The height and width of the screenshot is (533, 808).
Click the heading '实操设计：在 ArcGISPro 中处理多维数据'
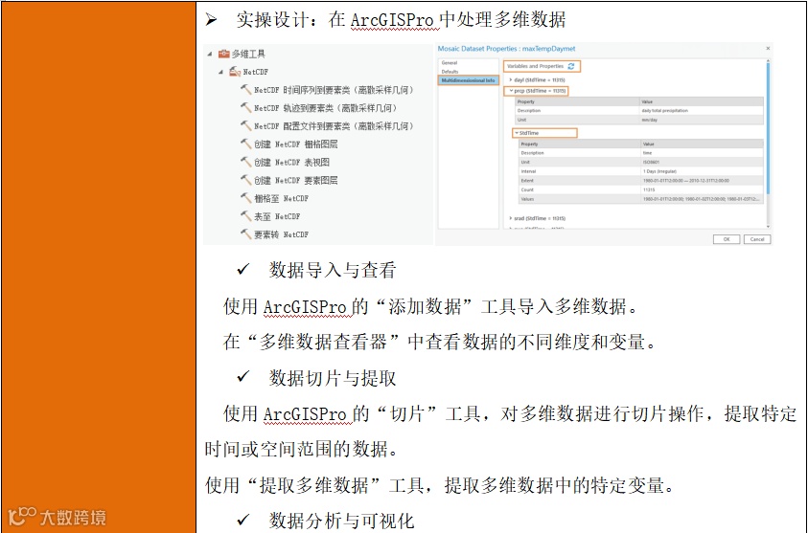(x=401, y=19)
